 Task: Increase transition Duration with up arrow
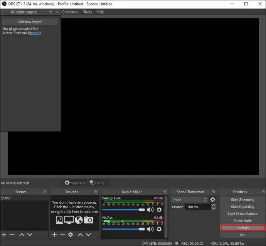[214, 205]
